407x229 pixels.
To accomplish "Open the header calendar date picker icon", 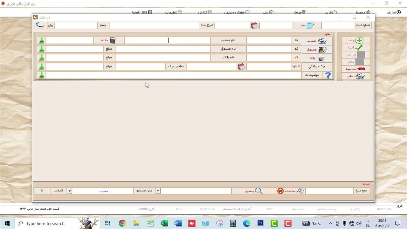I will [x=255, y=25].
